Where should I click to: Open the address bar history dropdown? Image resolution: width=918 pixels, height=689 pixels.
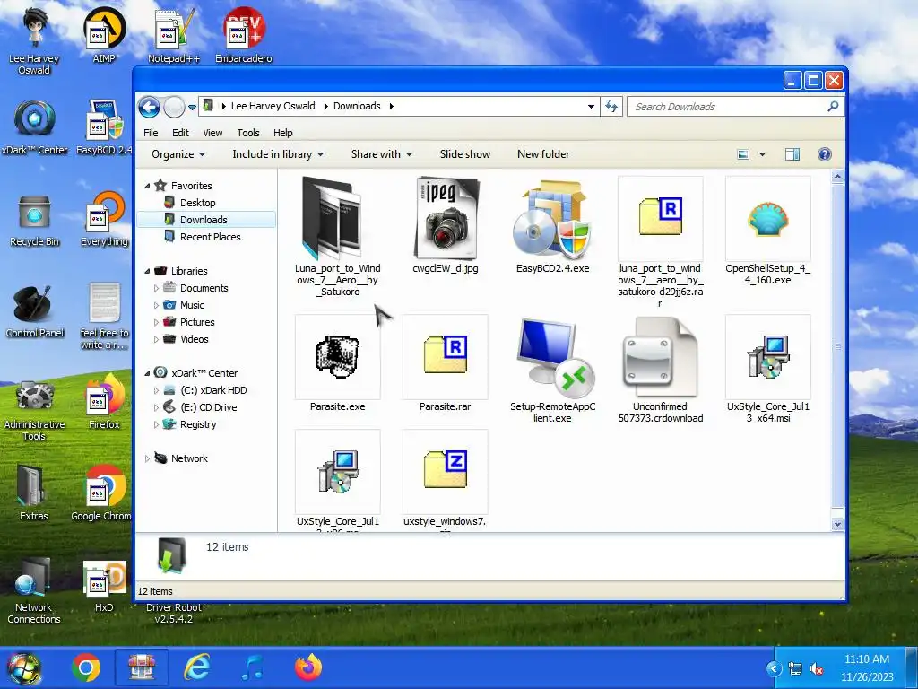tap(591, 107)
